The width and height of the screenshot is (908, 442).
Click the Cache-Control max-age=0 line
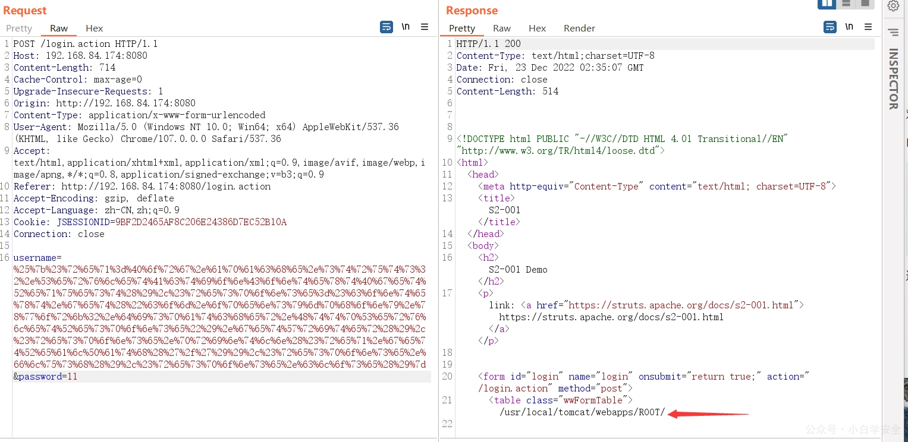[78, 79]
